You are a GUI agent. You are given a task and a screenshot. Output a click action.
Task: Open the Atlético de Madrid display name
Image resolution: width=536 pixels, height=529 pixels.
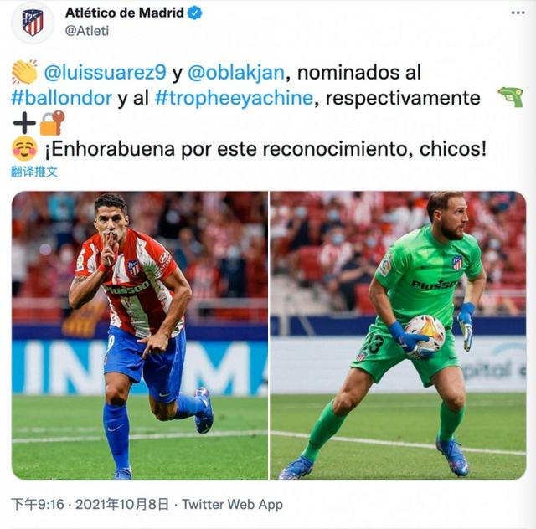coord(125,13)
